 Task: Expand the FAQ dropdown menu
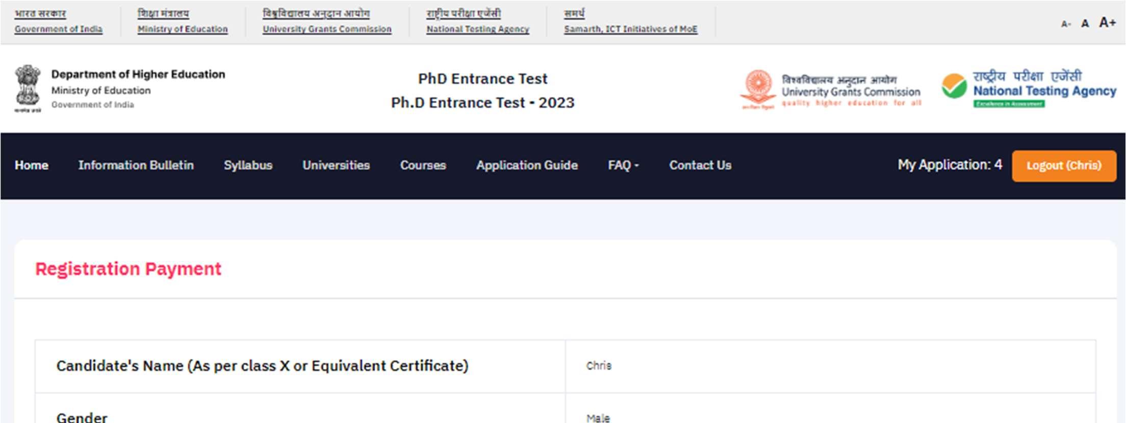pos(623,165)
